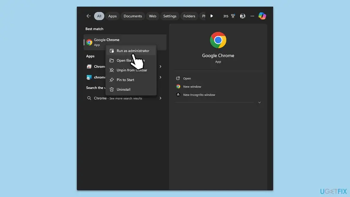Click New Incognito window action
The height and width of the screenshot is (197, 350).
pos(199,95)
